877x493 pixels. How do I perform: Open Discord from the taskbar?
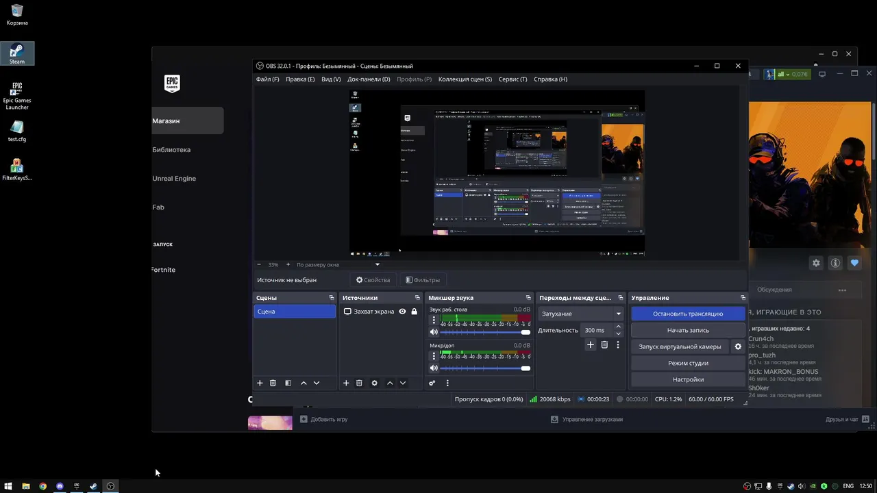click(60, 486)
